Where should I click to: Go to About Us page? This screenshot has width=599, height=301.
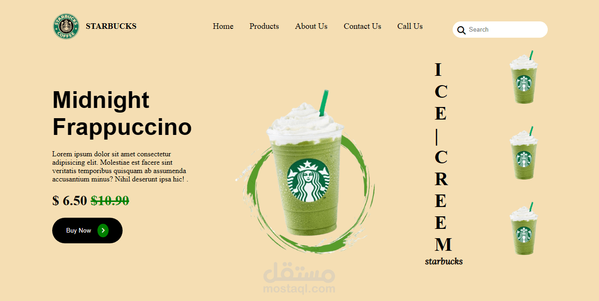tap(311, 26)
